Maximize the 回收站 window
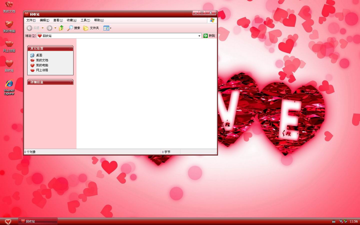The height and width of the screenshot is (225, 360). (202, 13)
